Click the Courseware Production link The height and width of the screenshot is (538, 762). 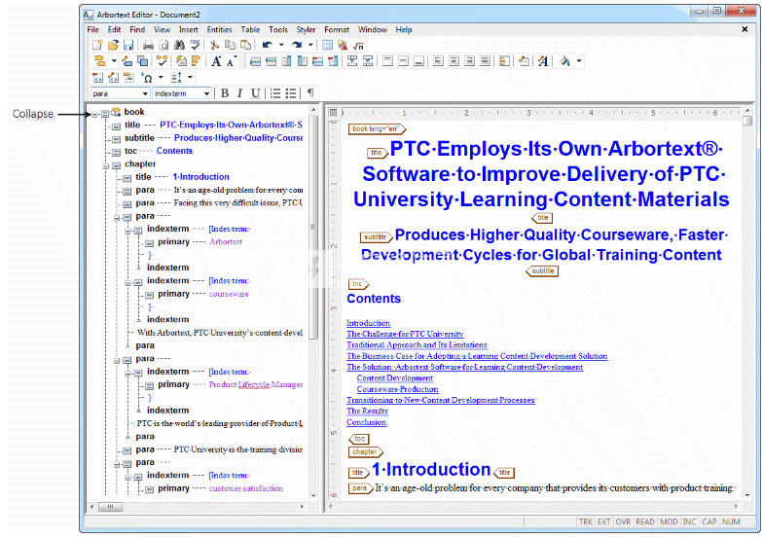click(397, 389)
